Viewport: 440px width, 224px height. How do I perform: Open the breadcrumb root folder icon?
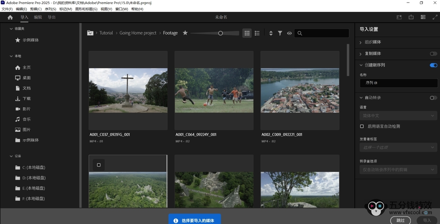[90, 33]
